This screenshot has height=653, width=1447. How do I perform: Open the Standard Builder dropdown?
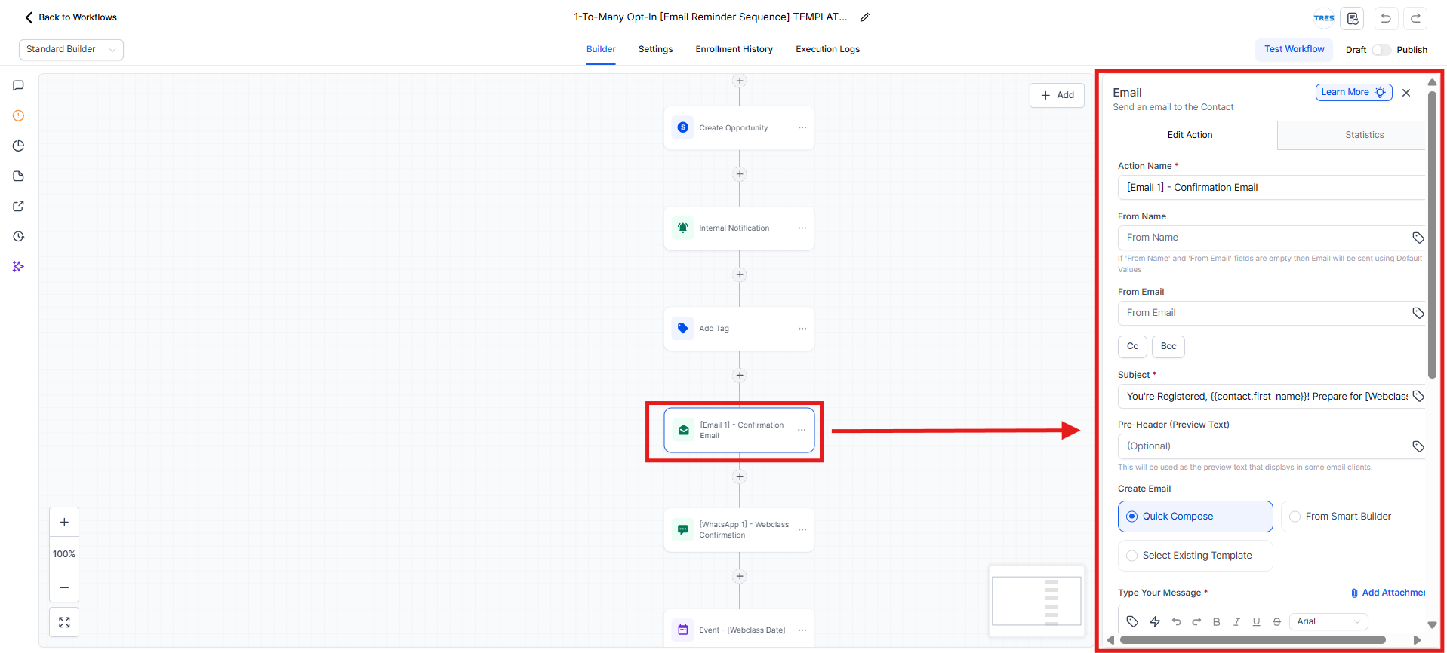pyautogui.click(x=71, y=50)
